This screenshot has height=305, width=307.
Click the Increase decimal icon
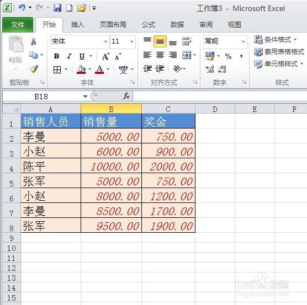tap(209, 69)
